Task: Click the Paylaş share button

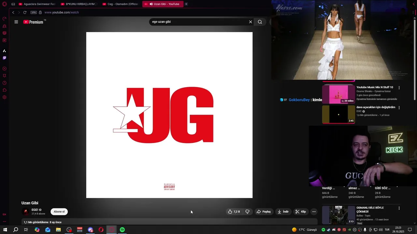Action: point(264,212)
